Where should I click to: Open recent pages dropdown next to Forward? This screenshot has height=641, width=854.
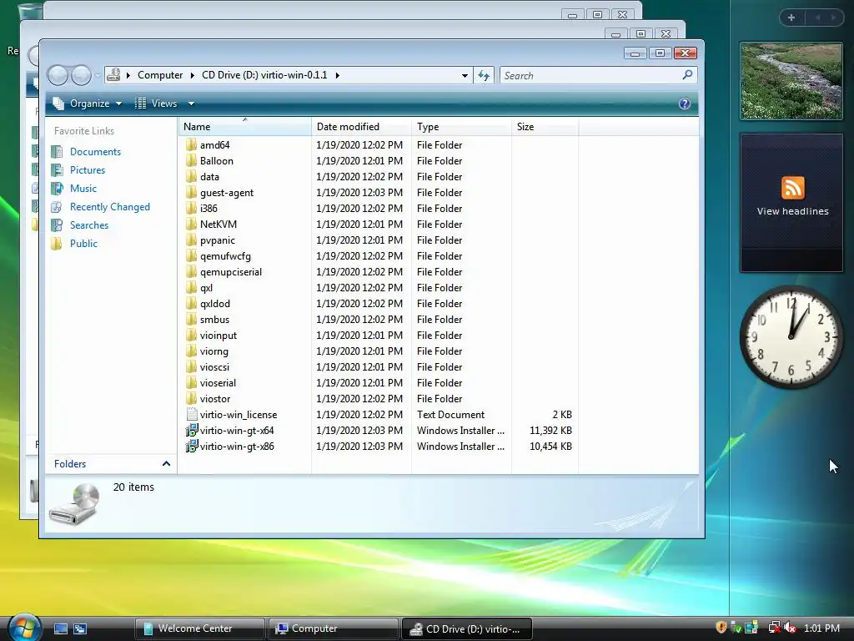[98, 75]
